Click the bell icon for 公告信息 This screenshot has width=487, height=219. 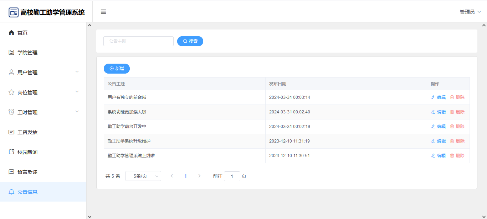tap(11, 192)
